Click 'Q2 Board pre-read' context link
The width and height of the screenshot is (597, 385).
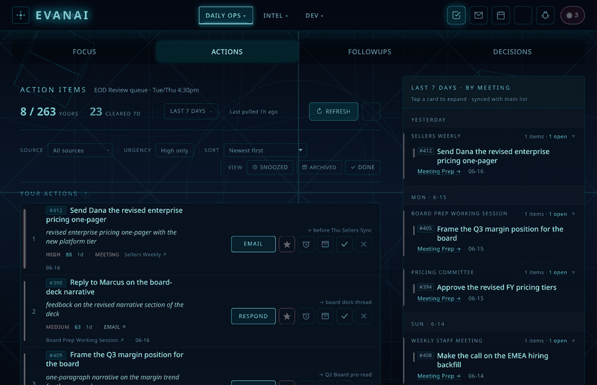point(346,374)
